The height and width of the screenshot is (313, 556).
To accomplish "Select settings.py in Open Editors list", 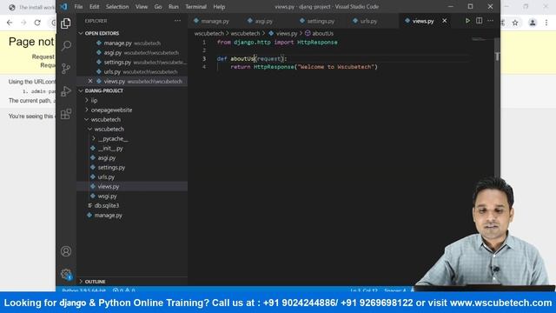I will point(141,62).
